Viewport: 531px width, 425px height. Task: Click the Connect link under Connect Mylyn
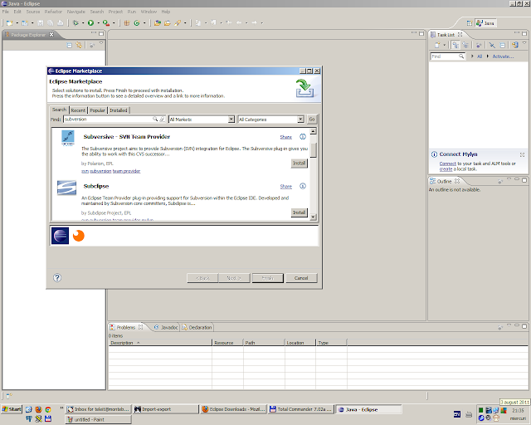tap(448, 164)
